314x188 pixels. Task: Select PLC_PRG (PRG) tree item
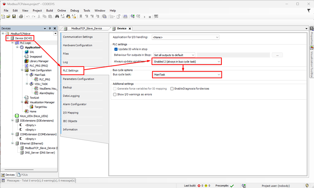click(x=39, y=66)
